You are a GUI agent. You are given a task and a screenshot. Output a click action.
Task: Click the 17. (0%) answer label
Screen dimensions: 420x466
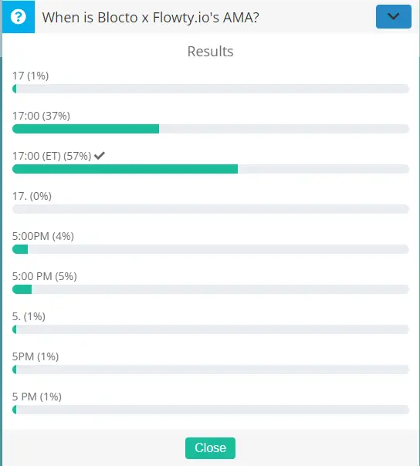pos(32,196)
